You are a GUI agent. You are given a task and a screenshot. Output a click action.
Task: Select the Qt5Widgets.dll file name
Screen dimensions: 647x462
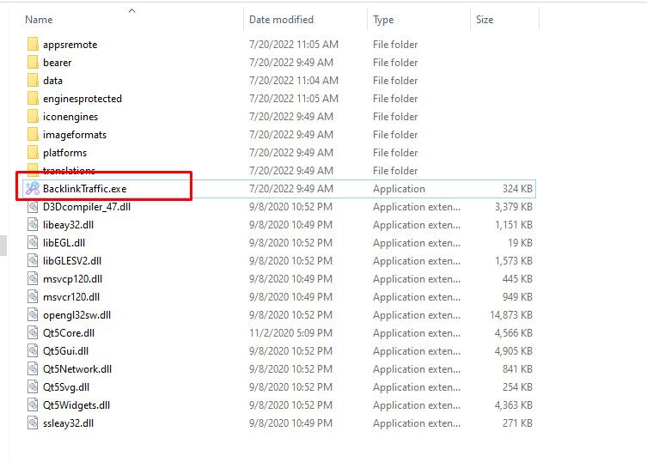pos(76,405)
